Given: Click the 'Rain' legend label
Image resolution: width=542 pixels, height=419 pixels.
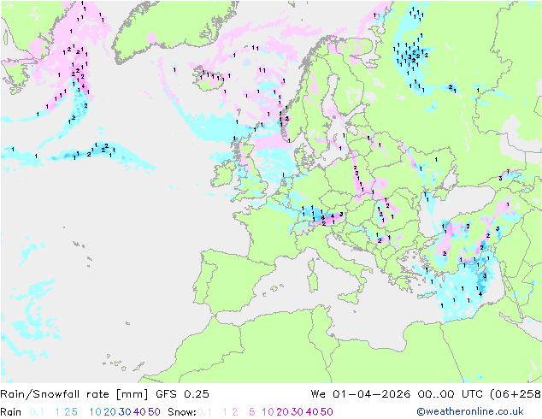Looking at the screenshot, I should click(11, 412).
